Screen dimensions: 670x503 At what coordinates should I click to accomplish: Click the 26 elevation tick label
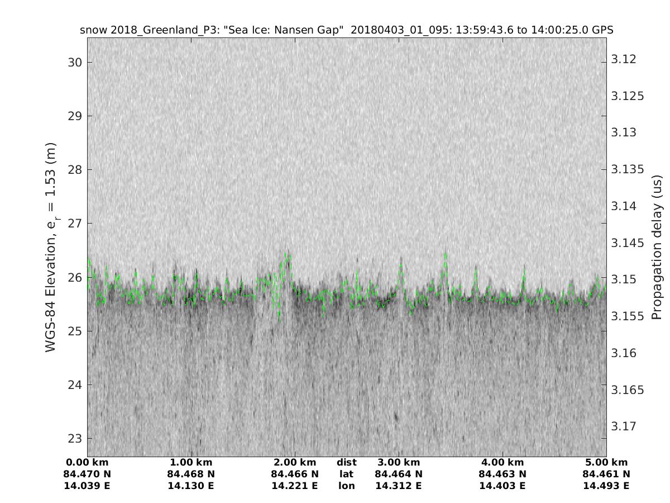(x=74, y=277)
